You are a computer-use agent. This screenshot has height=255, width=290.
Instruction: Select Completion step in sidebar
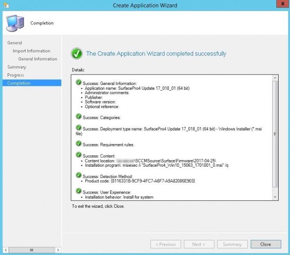click(x=19, y=83)
